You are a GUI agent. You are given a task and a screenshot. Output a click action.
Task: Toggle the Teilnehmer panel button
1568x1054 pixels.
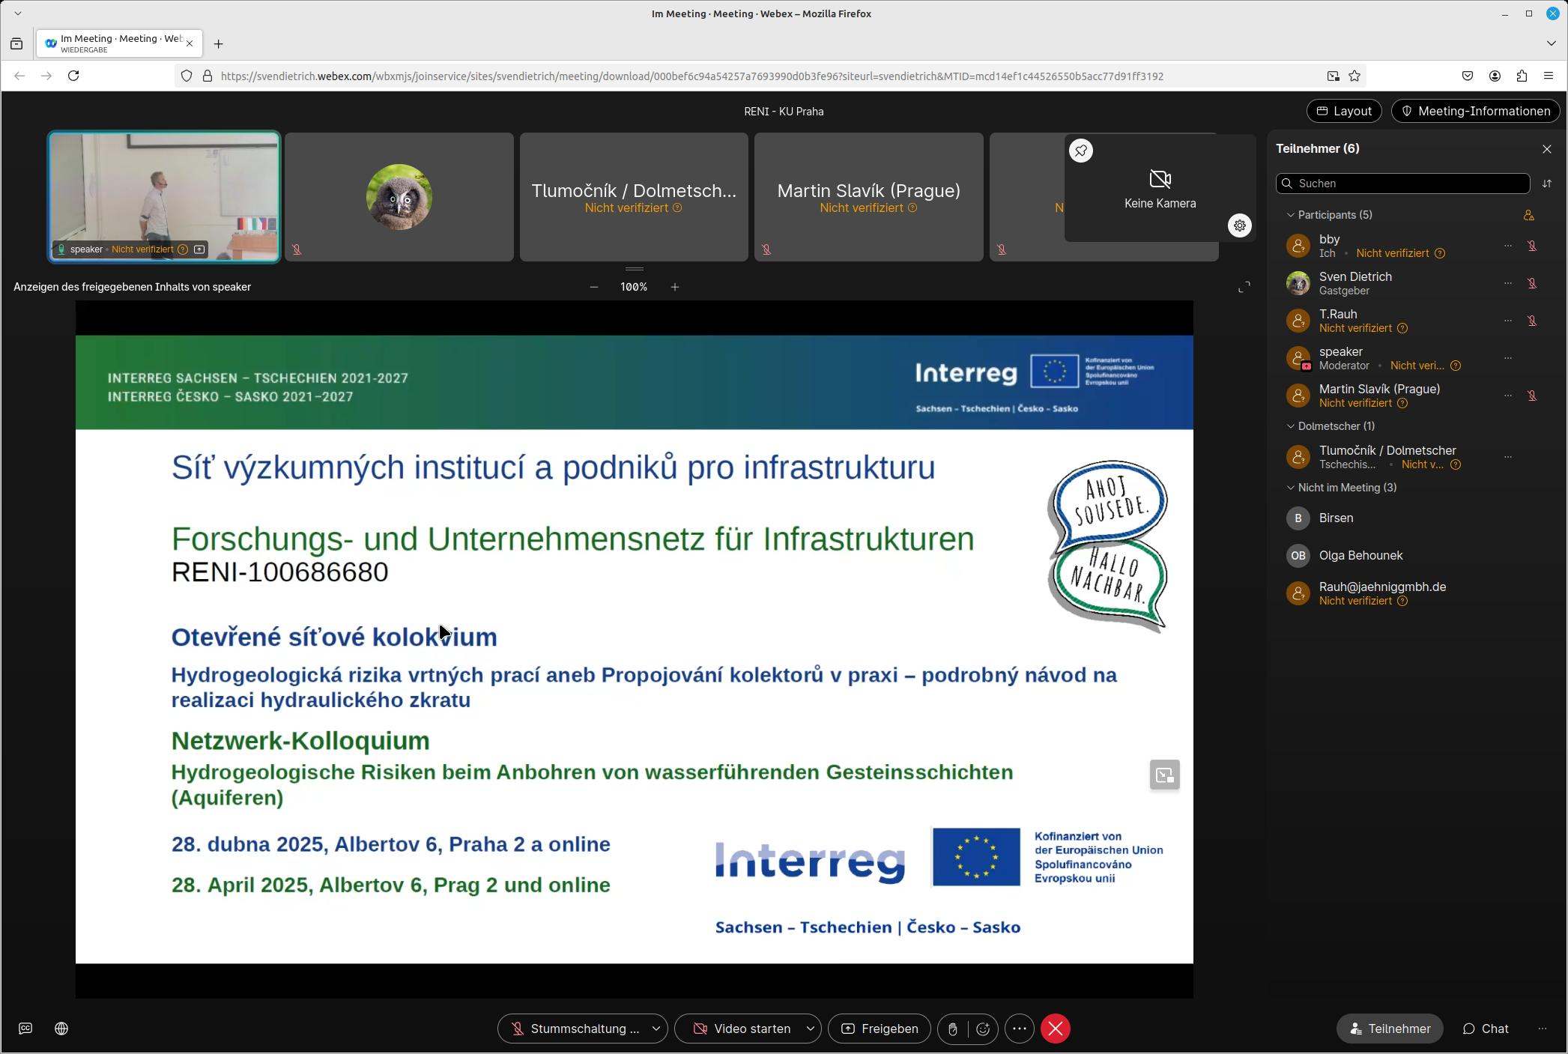(1390, 1029)
